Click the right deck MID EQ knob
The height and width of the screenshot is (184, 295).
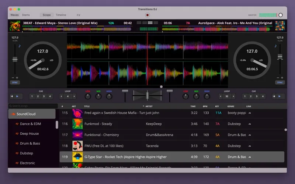(196, 96)
